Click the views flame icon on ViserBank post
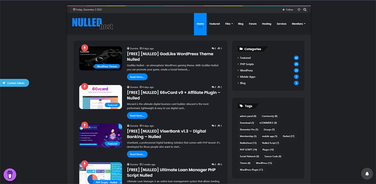This screenshot has height=184, width=376. [x=219, y=126]
